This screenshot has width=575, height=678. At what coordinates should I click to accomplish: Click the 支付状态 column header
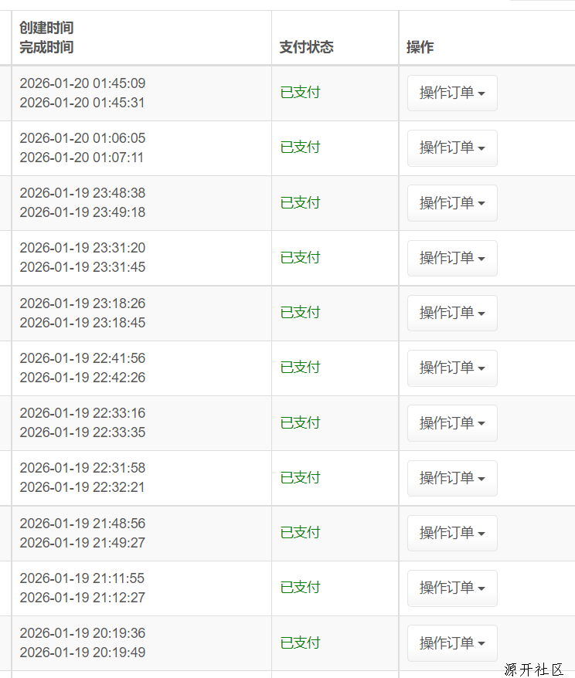coord(307,47)
